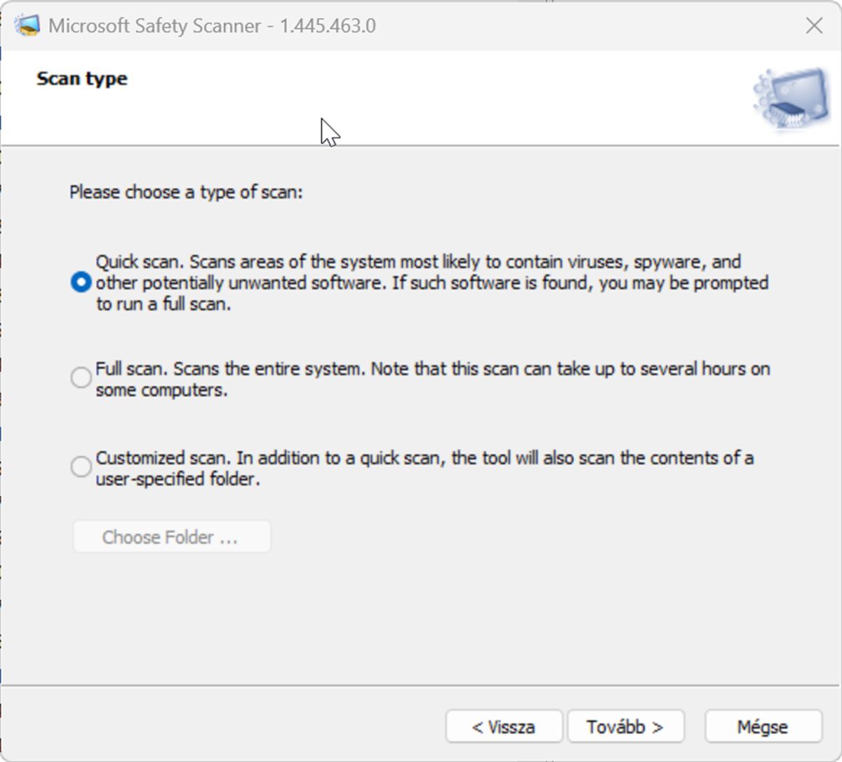Click the 'some computers.' text line
Viewport: 842px width, 762px height.
pos(161,390)
